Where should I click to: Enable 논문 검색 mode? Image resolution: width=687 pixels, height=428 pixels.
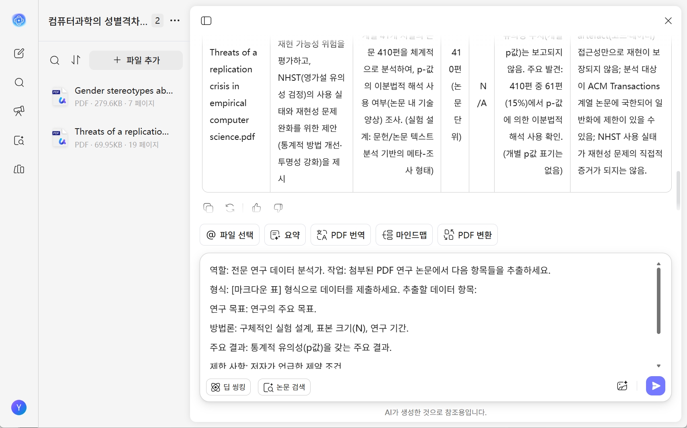(x=284, y=387)
